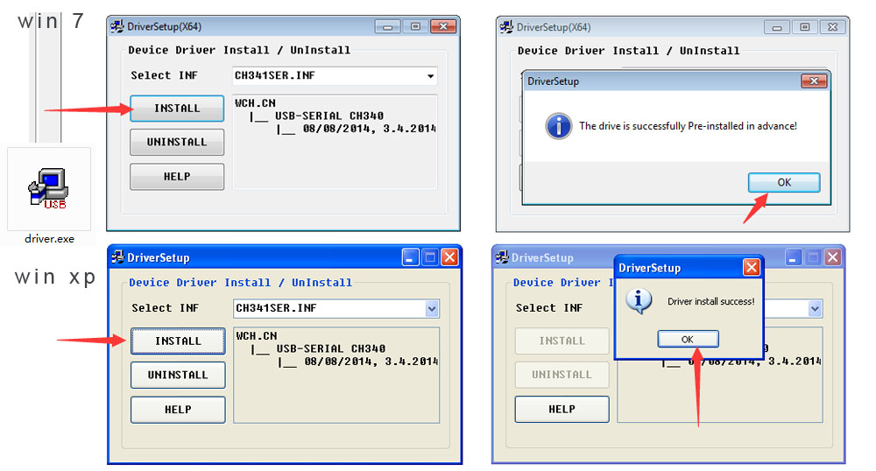This screenshot has height=471, width=876.
Task: Select USB-SERIAL CH340 row in Win 7 list
Action: (329, 116)
